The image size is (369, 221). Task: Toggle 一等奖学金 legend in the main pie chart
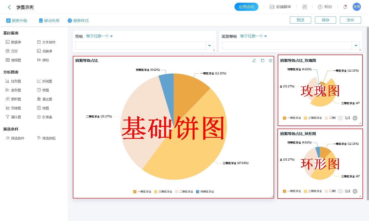(142, 192)
